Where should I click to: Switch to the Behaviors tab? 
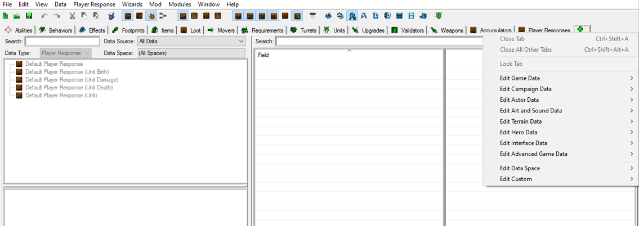point(55,30)
